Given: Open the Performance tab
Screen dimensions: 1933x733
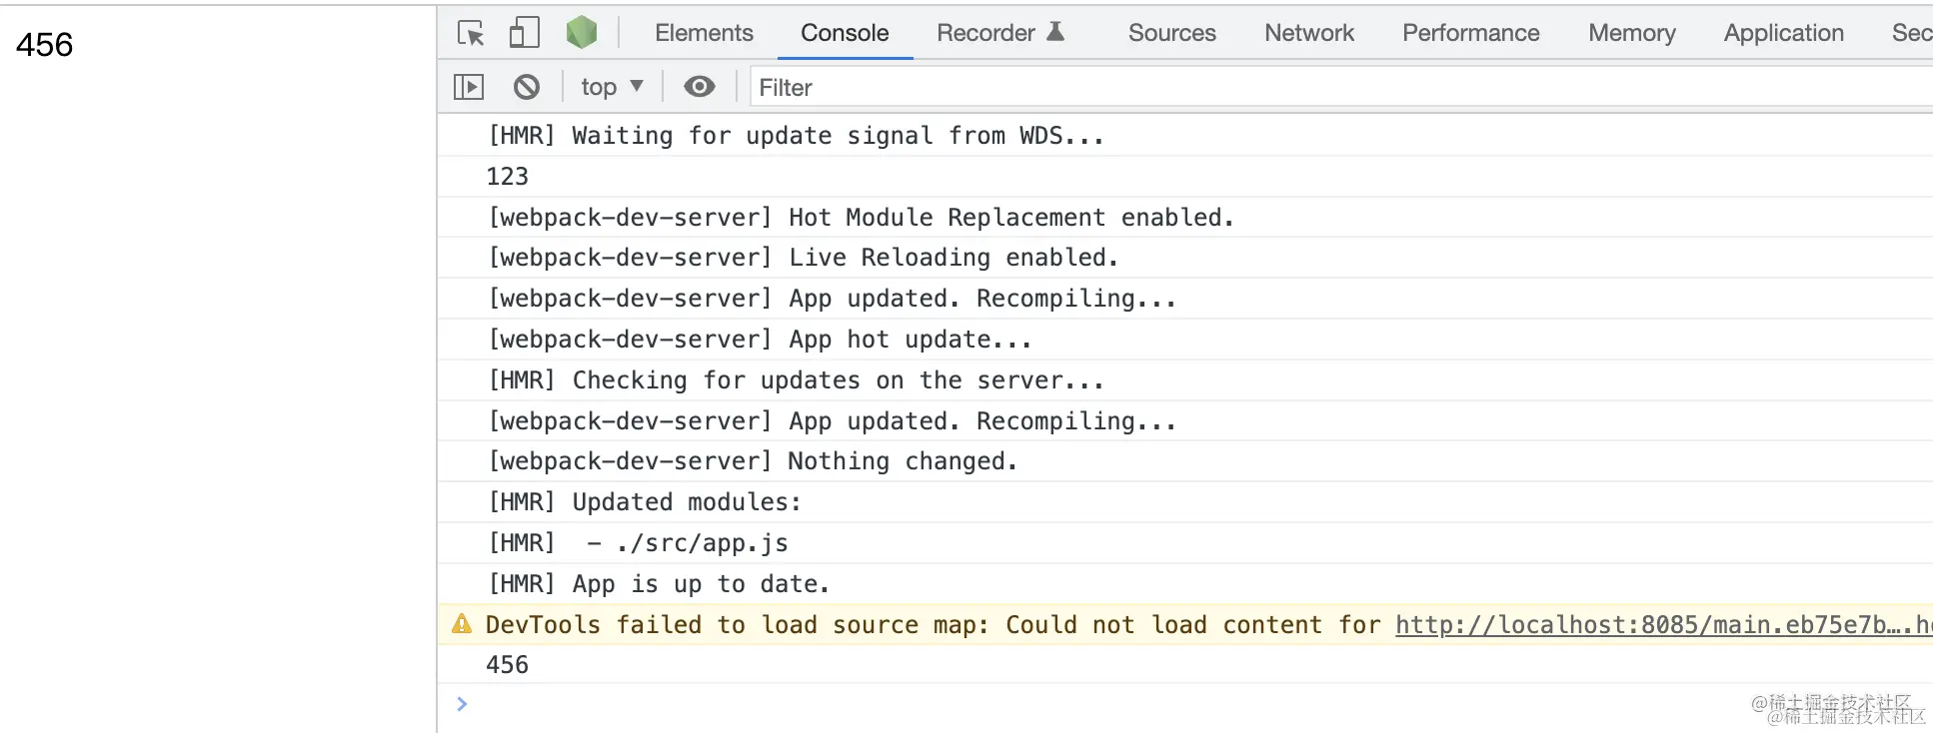Looking at the screenshot, I should (x=1471, y=33).
